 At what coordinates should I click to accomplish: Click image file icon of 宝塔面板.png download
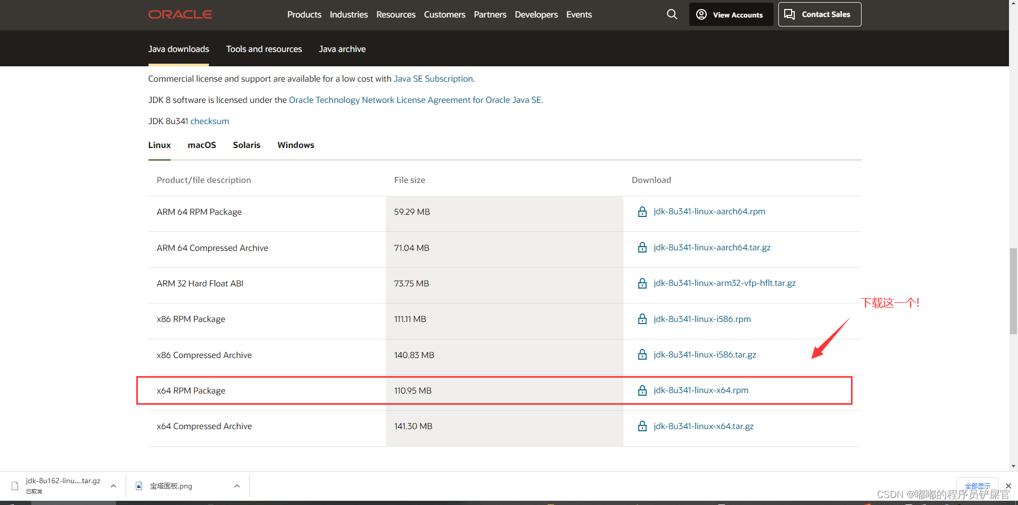click(139, 486)
